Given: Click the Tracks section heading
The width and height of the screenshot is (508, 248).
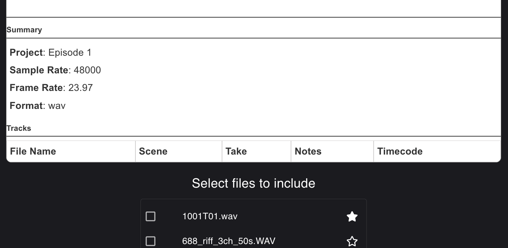Looking at the screenshot, I should point(19,128).
